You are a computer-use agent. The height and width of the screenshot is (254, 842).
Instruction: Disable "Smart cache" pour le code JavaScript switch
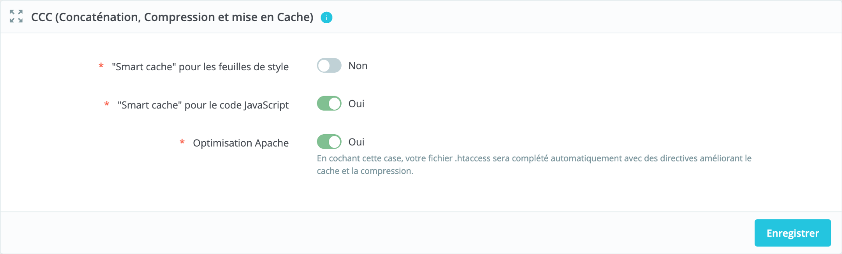coord(329,104)
